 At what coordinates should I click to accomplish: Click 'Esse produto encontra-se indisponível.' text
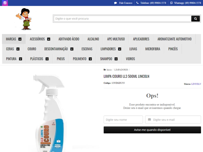152,104
